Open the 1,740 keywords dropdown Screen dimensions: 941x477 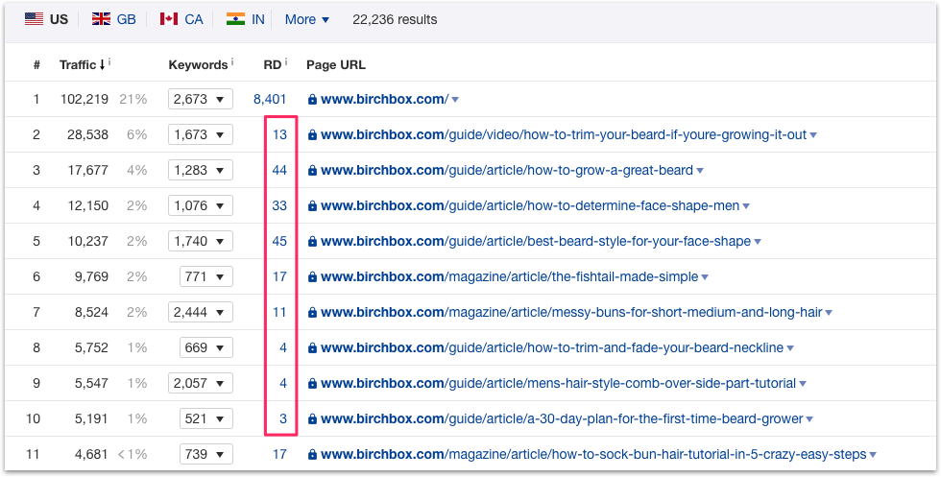[x=201, y=241]
